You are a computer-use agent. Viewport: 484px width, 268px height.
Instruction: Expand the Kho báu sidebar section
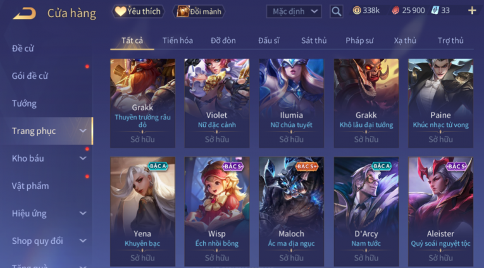pyautogui.click(x=83, y=158)
